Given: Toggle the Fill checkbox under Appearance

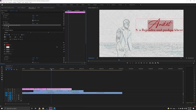Looking at the screenshot, I should (5, 45).
